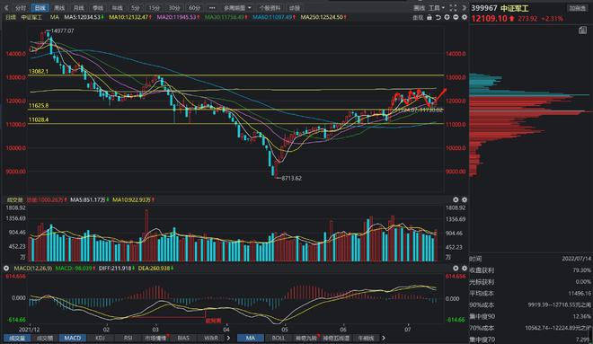Click the lock icon in chart toolbar
Image resolution: width=593 pixels, height=344 pixels.
click(x=429, y=17)
